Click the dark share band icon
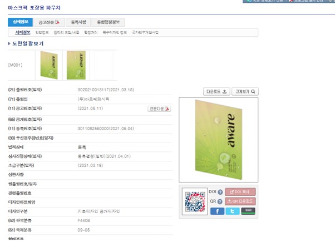Image resolution: width=335 pixels, height=241 pixels. 248,211
